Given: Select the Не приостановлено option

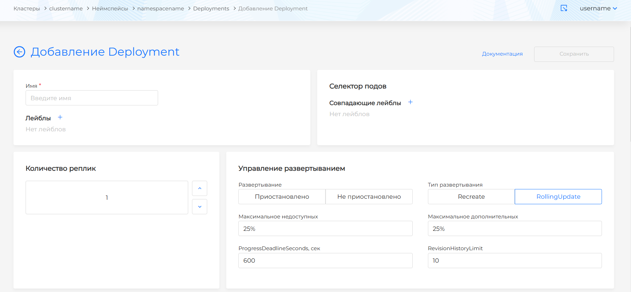Looking at the screenshot, I should click(x=369, y=197).
